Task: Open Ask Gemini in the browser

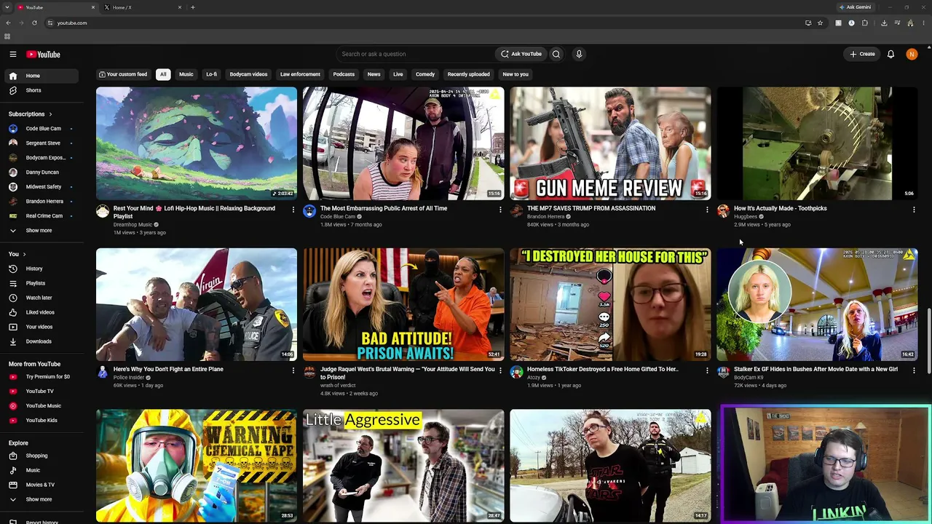Action: point(855,7)
